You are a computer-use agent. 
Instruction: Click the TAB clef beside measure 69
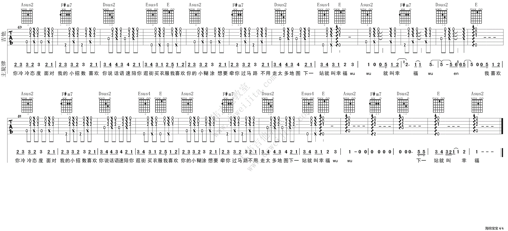click(11, 38)
